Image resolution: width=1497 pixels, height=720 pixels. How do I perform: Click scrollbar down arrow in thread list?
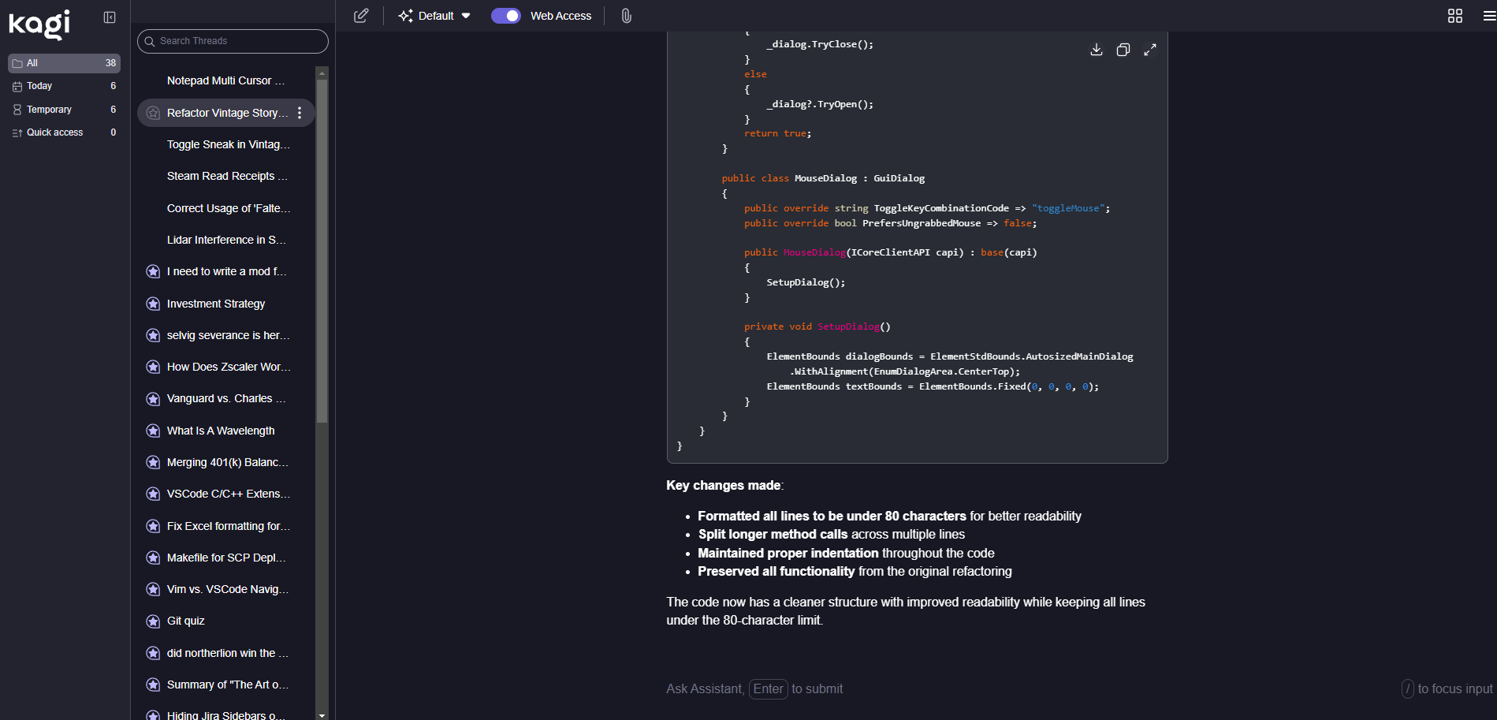(x=322, y=714)
